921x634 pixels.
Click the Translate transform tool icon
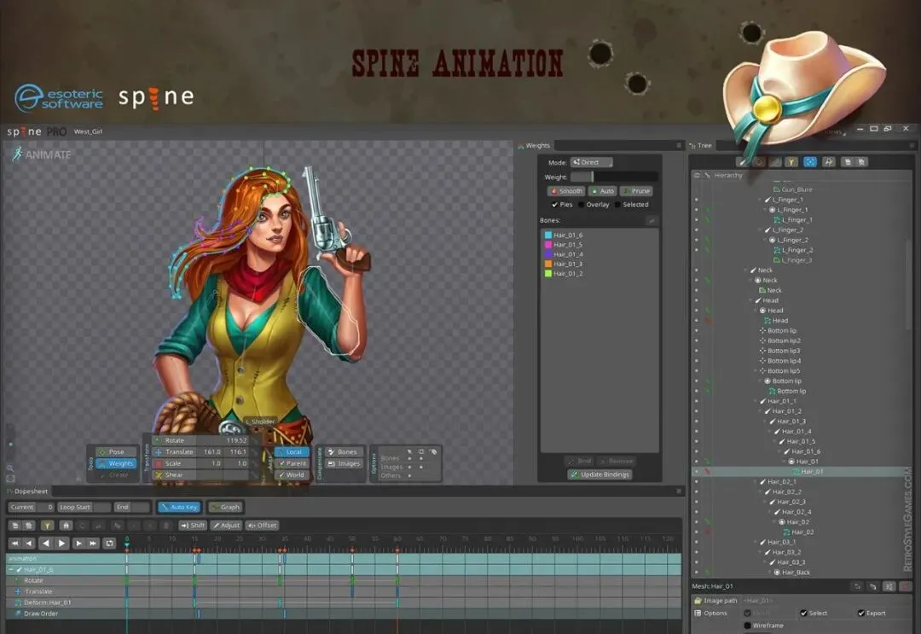tap(158, 452)
